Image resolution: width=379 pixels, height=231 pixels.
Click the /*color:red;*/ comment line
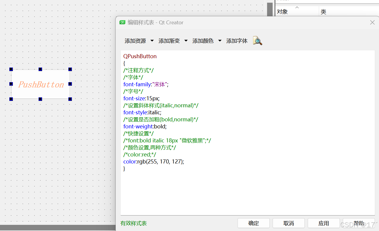pos(140,154)
